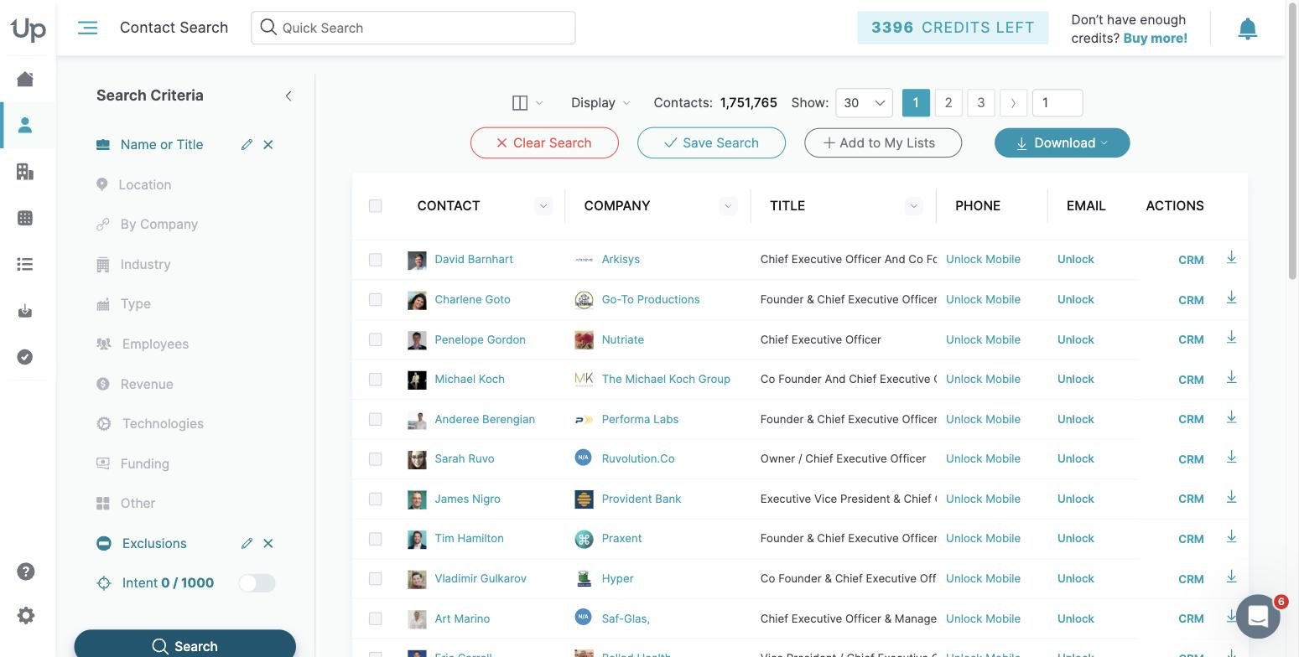The image size is (1299, 657).
Task: Check the Penelope Gordon row checkbox
Action: coord(375,339)
